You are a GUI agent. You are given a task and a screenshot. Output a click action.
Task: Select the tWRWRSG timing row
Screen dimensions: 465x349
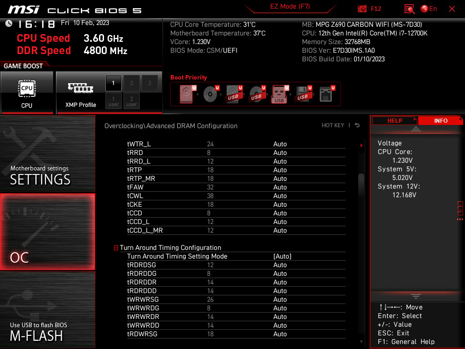[236, 299]
